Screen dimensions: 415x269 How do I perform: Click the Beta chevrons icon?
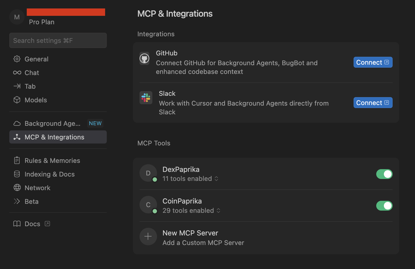(x=17, y=201)
